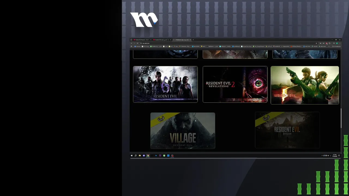This screenshot has height=196, width=349.
Task: Open Google Chrome in the taskbar
Action: tap(148, 156)
